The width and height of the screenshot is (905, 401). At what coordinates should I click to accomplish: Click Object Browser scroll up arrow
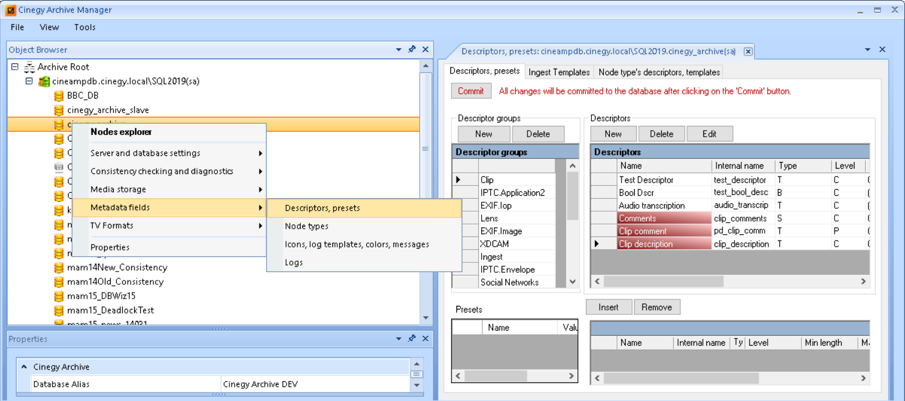coord(426,66)
